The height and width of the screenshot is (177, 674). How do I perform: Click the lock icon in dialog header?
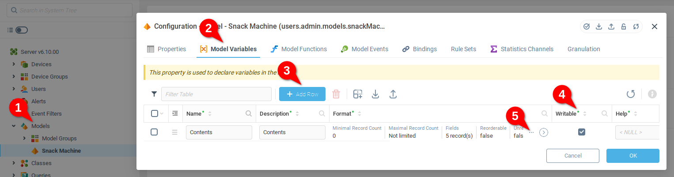coord(624,26)
